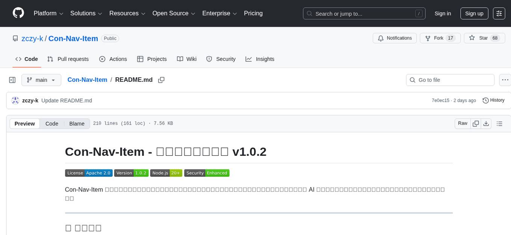Viewport: 511px width, 235px height.
Task: Click the Fork icon for Con-Nav-Item
Action: point(428,38)
